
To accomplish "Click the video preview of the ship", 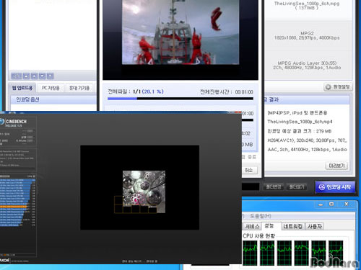I will (180, 32).
